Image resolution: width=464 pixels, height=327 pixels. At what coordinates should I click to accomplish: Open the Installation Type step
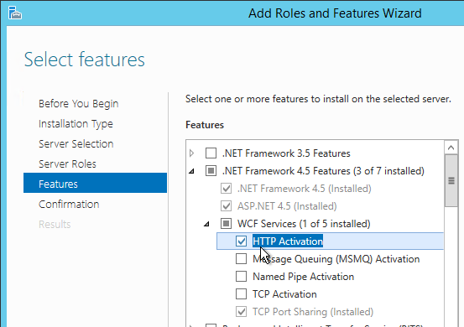[76, 124]
